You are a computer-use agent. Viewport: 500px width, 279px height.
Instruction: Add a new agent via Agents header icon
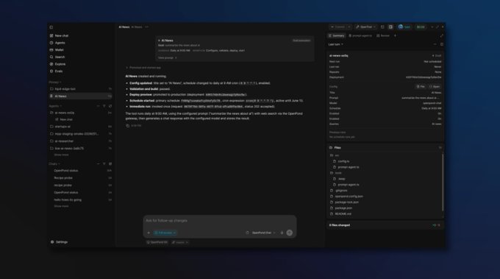[110, 106]
